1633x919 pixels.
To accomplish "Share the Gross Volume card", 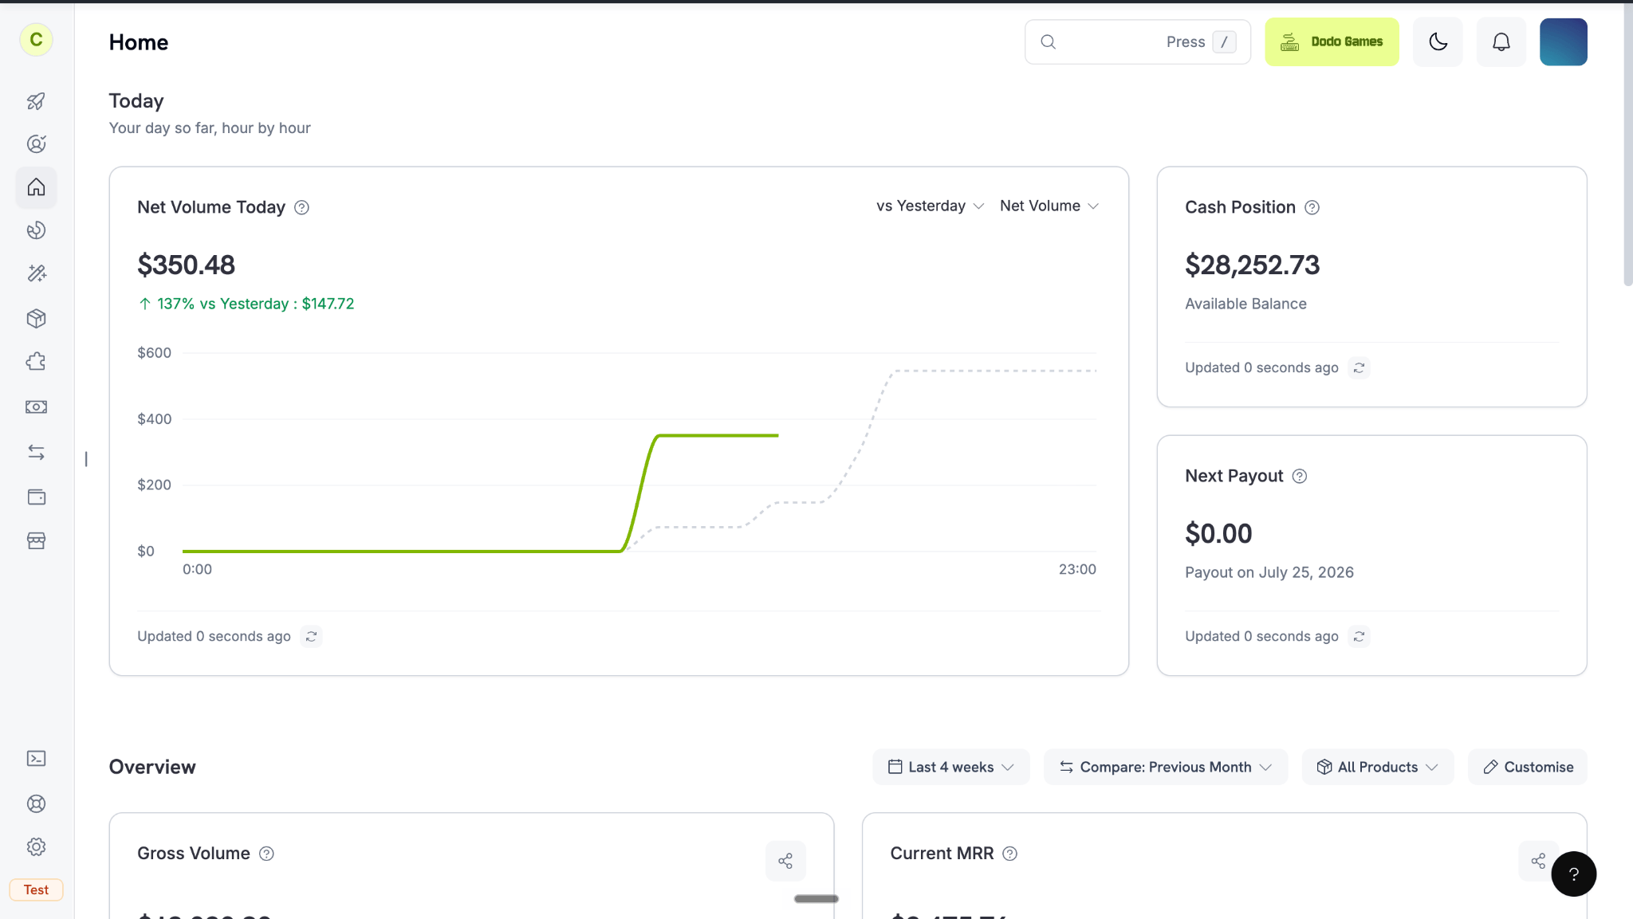I will 785,861.
